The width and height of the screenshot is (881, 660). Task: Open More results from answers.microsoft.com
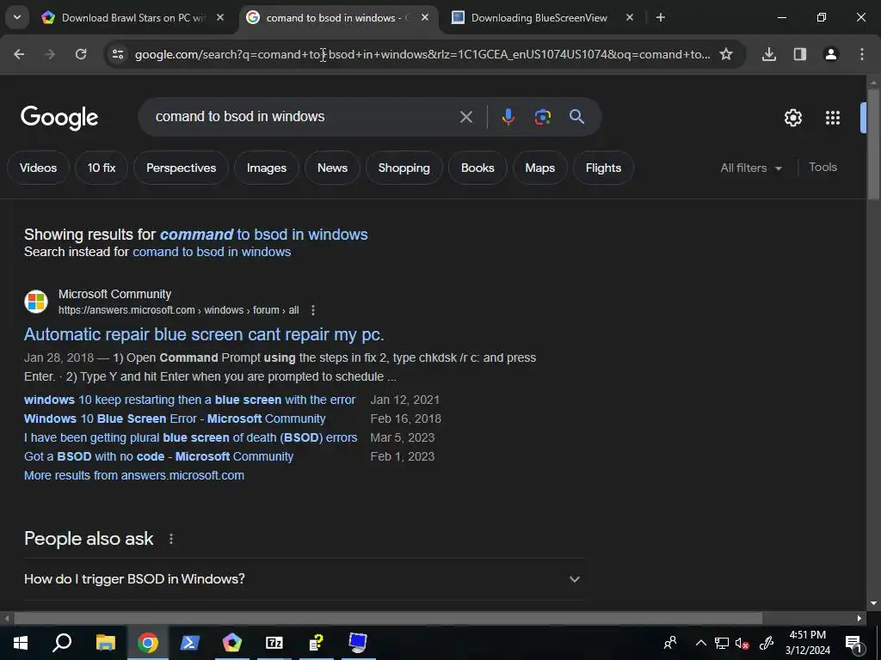click(x=134, y=475)
